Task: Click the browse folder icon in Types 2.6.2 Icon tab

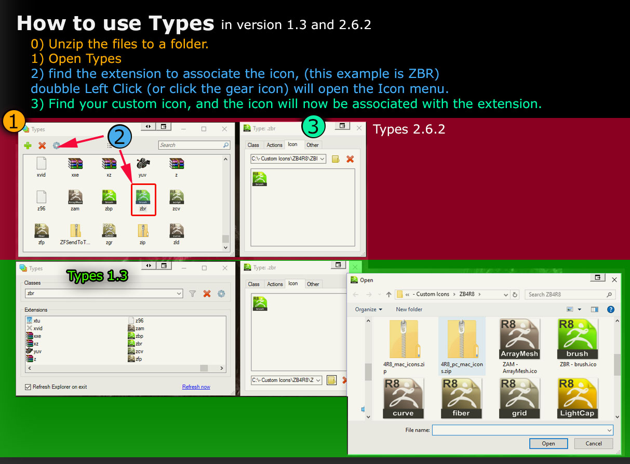Action: point(336,158)
